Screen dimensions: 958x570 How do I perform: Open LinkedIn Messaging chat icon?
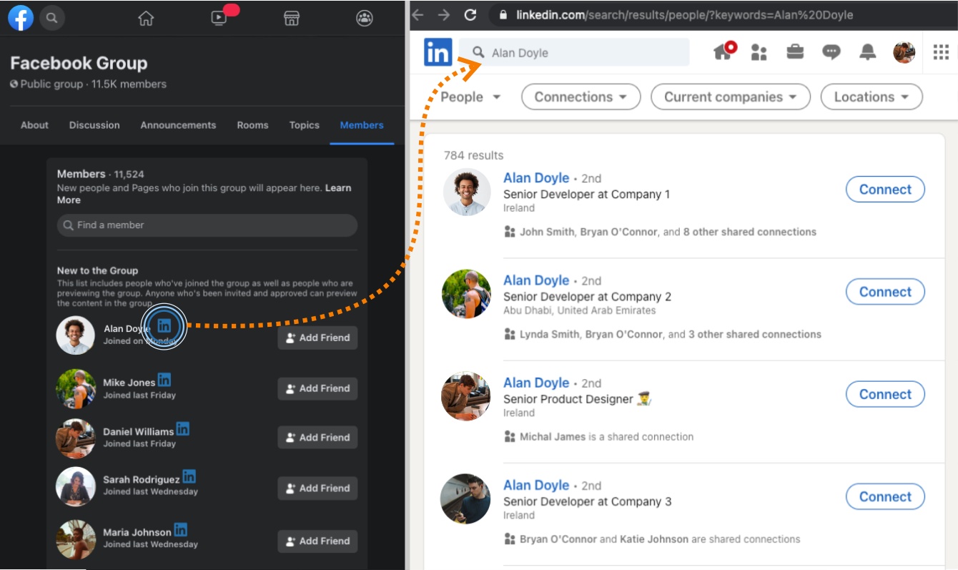point(831,52)
